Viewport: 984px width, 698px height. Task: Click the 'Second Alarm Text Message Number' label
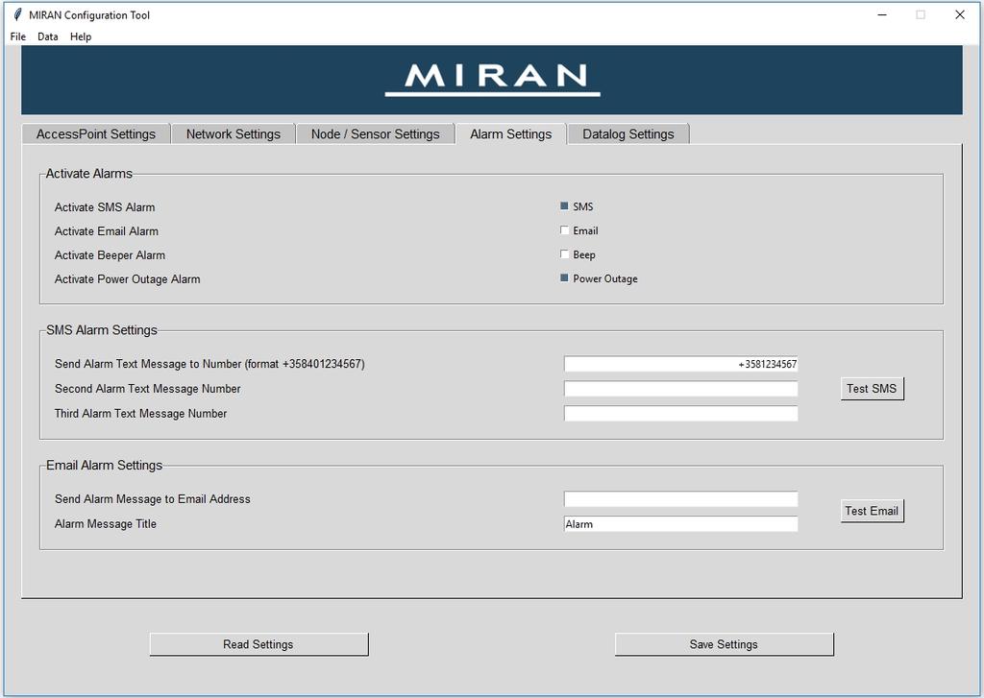(x=147, y=389)
